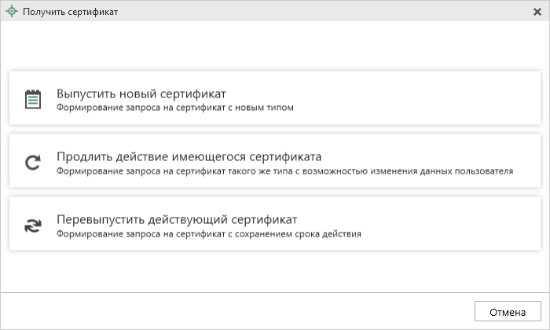550x330 pixels.
Task: Click description about preserving validity period
Action: 209,234
